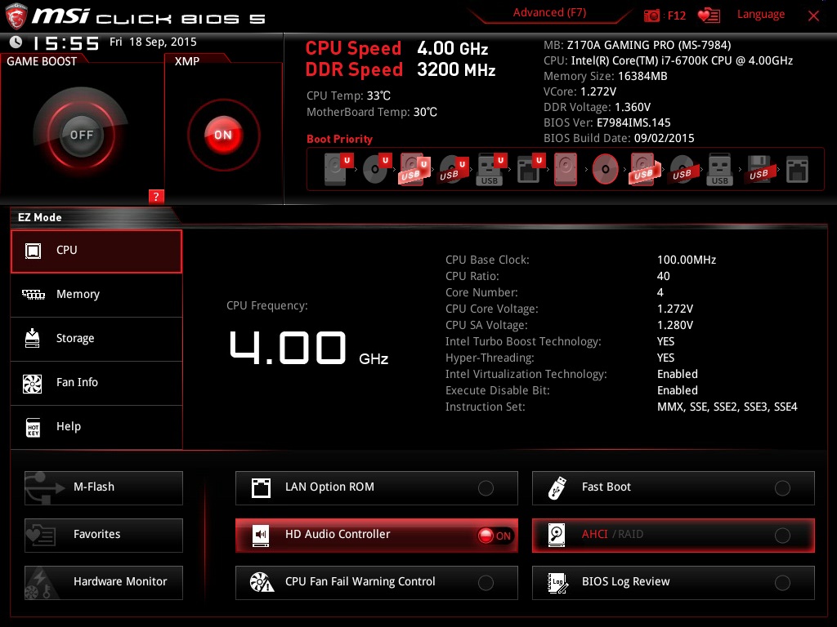This screenshot has height=627, width=837.
Task: Click the DDR Voltage 1.360V value
Action: pos(633,107)
